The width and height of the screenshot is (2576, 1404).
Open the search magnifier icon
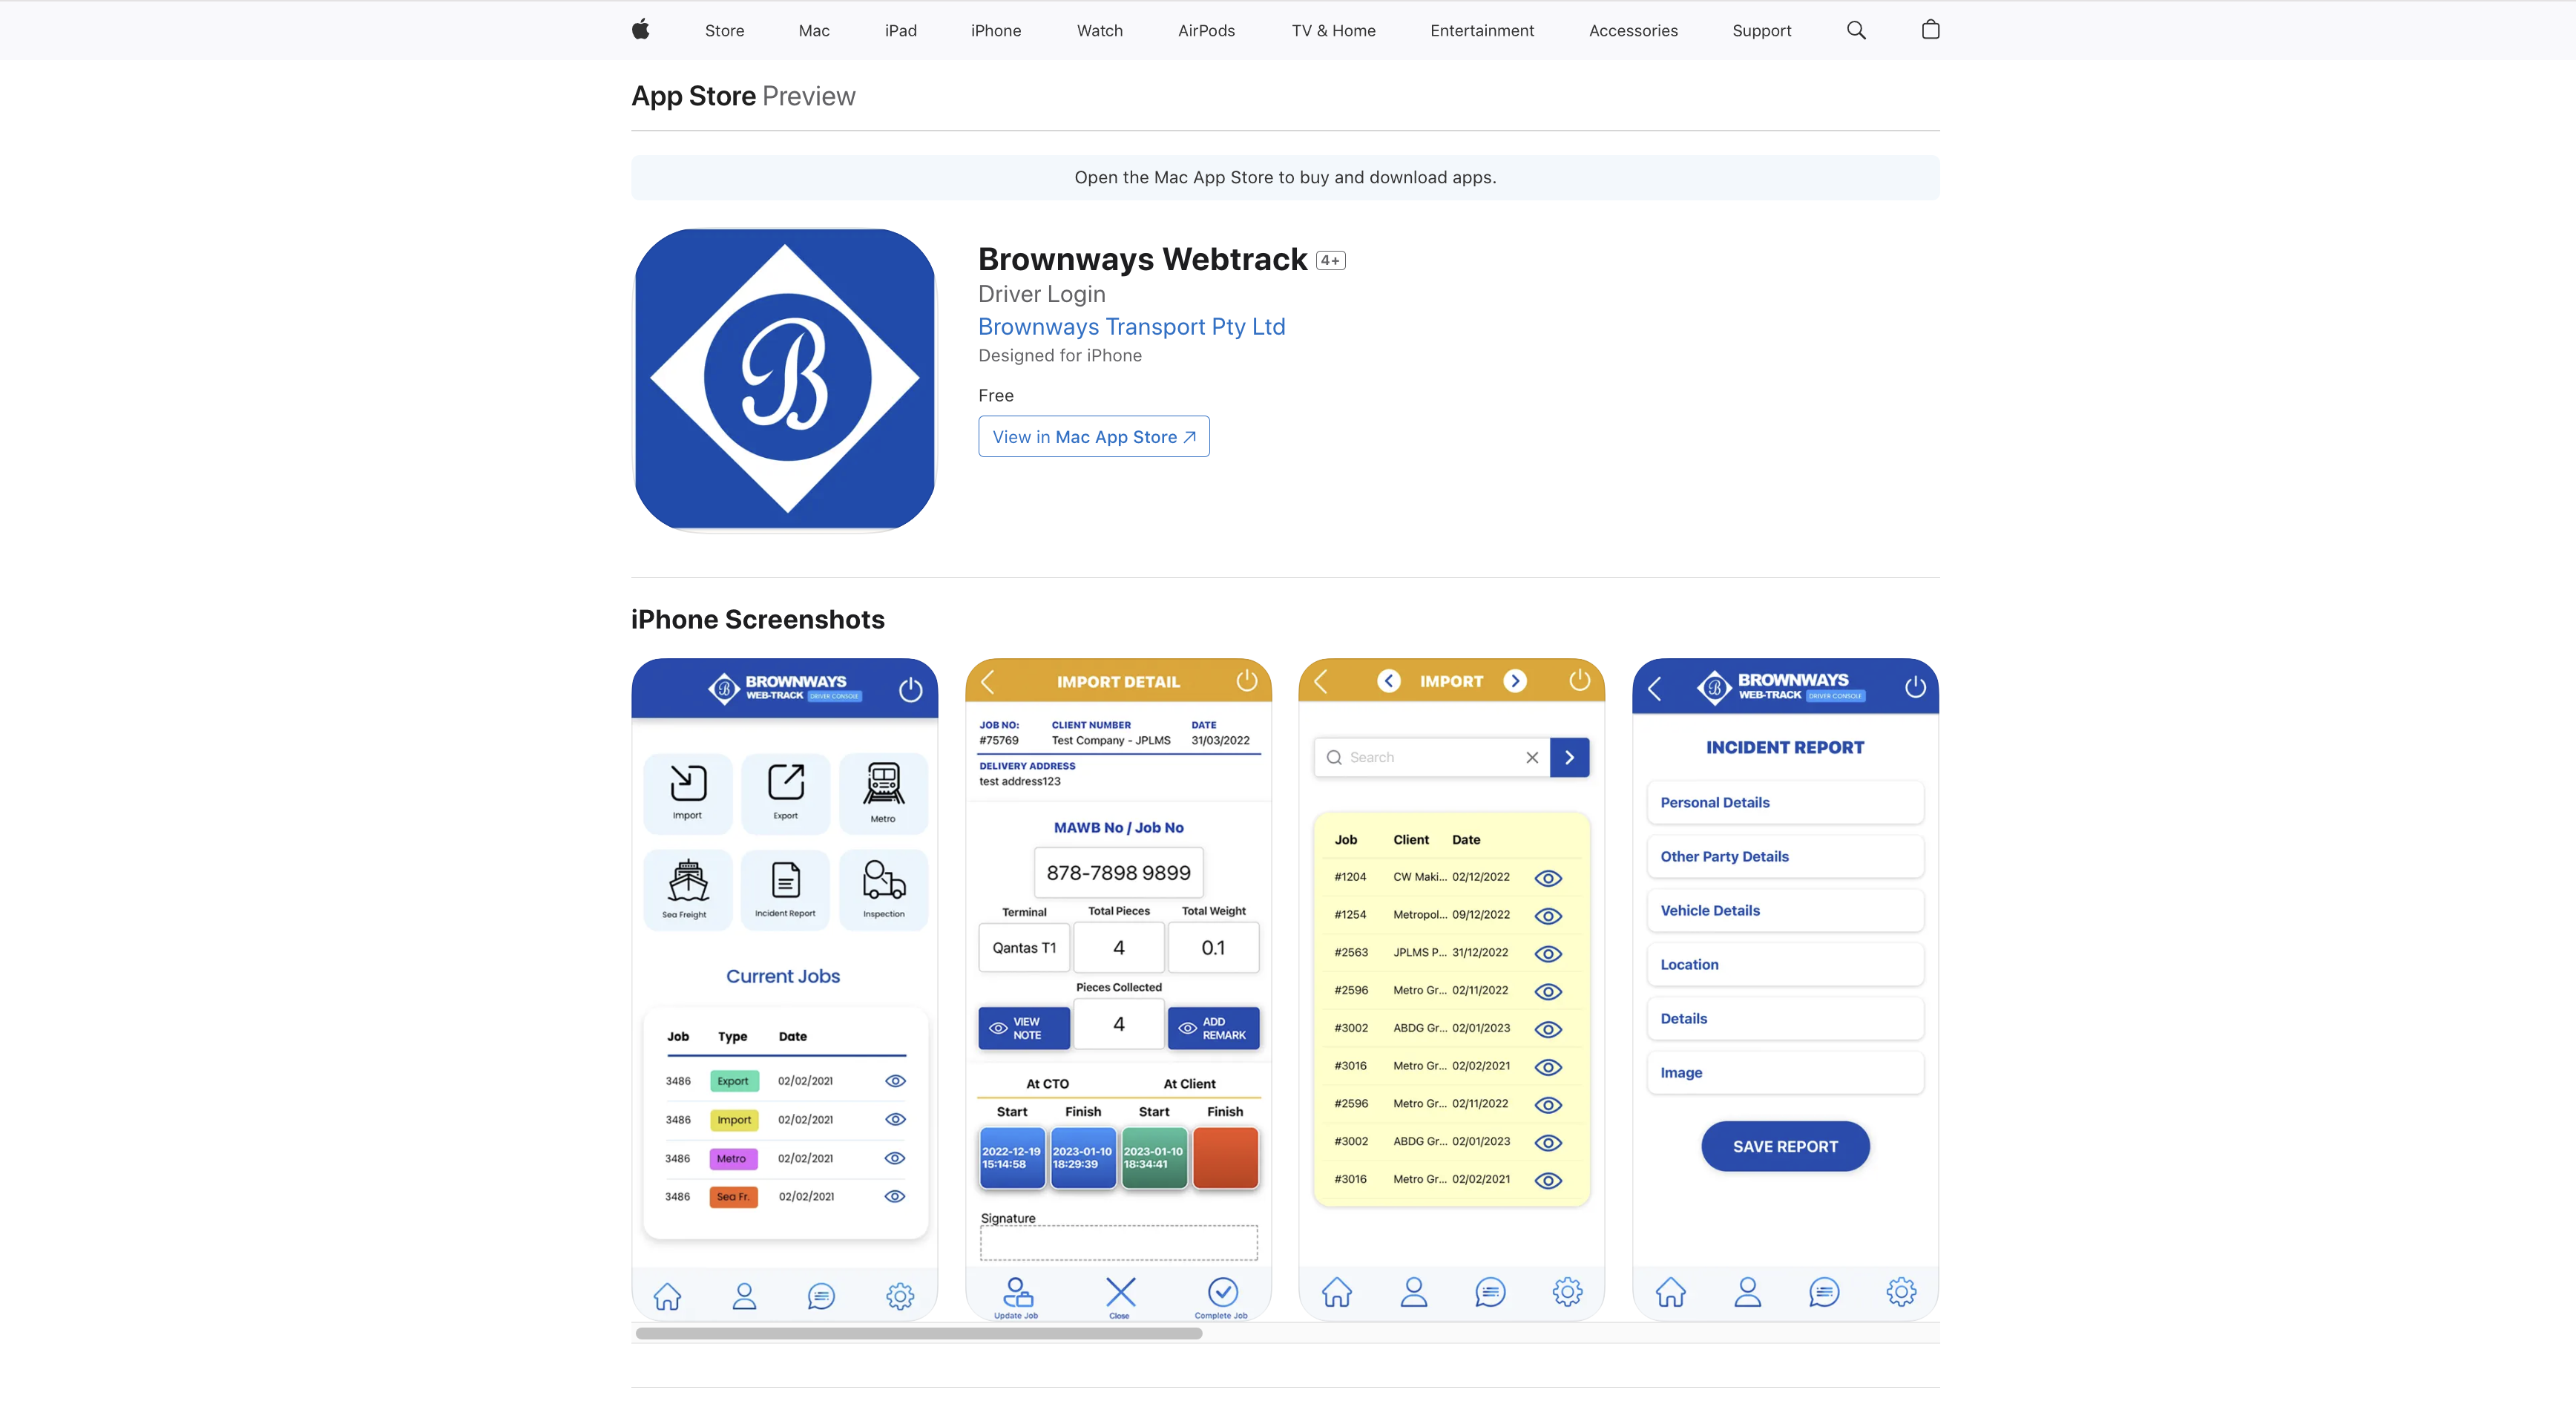(x=1856, y=30)
